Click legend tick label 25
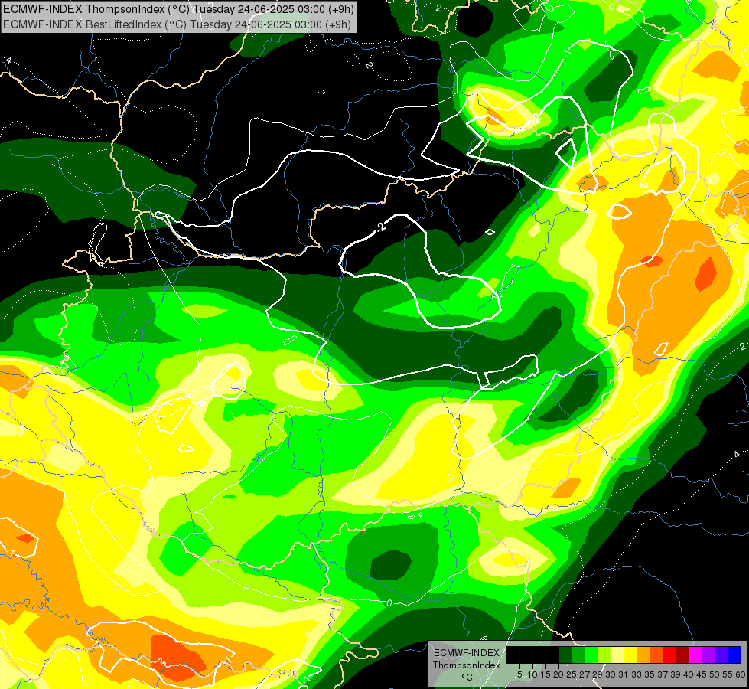This screenshot has width=749, height=689. tap(572, 674)
